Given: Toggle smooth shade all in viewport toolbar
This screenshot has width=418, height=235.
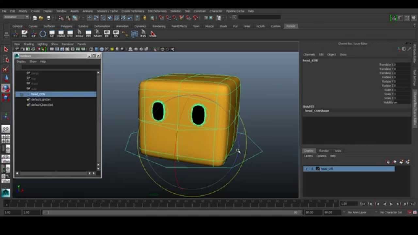Looking at the screenshot, I should point(97,49).
